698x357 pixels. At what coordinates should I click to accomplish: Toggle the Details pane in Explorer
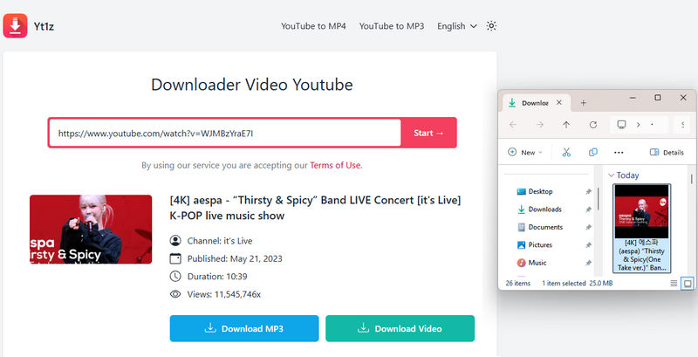(667, 152)
